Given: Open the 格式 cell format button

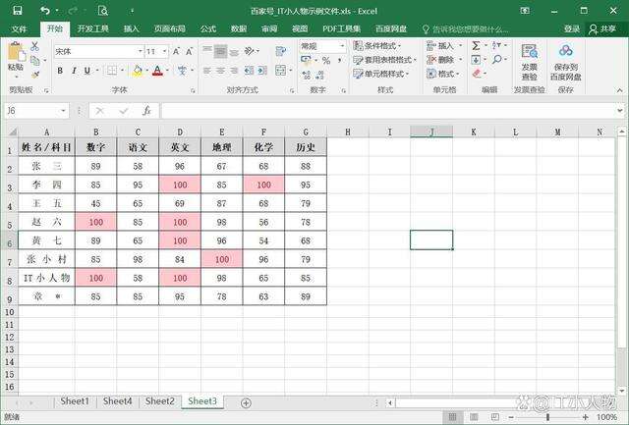Looking at the screenshot, I should tap(442, 74).
